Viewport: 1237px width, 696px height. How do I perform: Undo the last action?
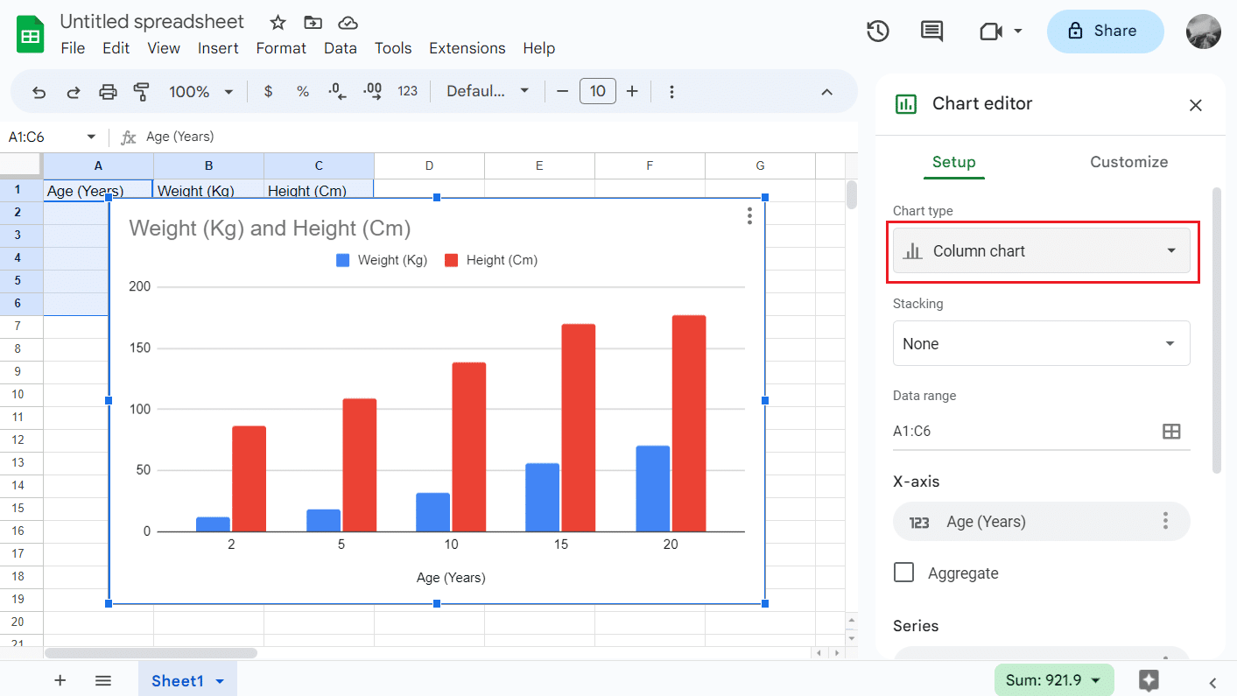point(39,90)
